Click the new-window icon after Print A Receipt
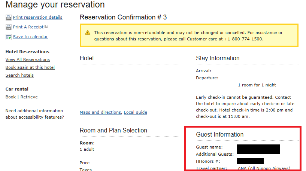306x171 pixels. tap(46, 26)
